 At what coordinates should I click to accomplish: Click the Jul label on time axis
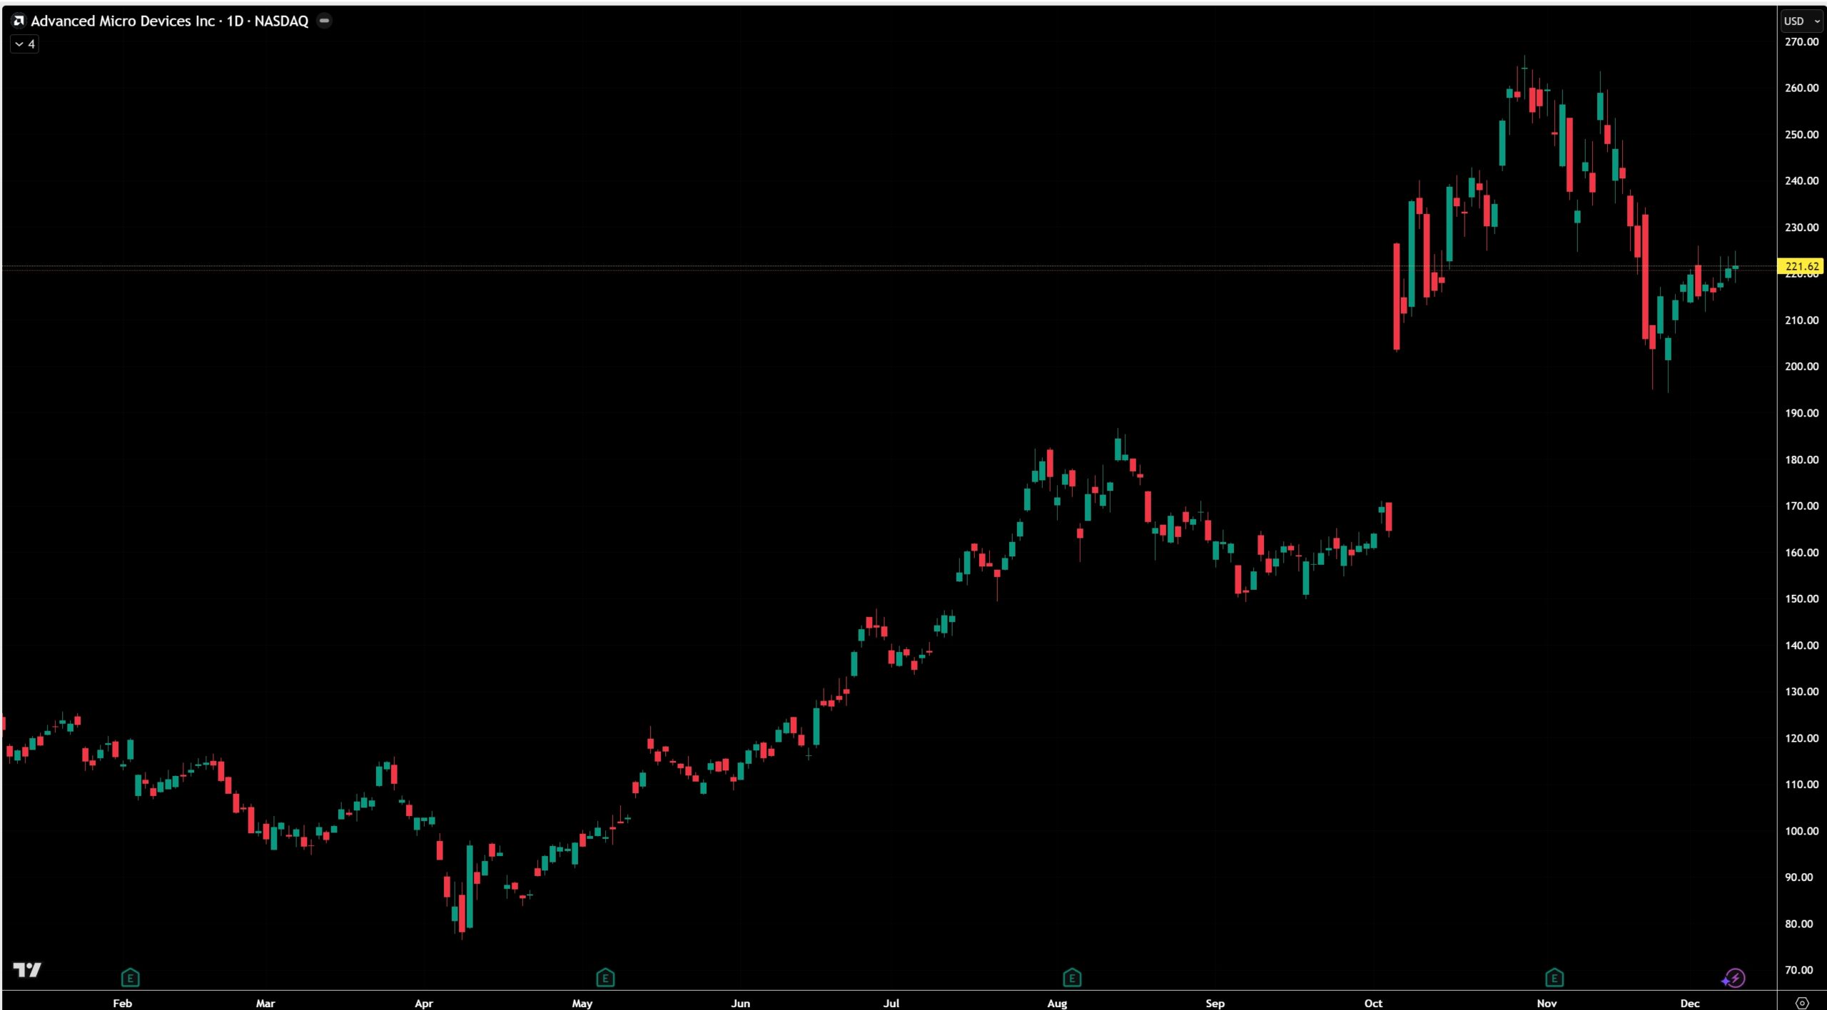[891, 1003]
